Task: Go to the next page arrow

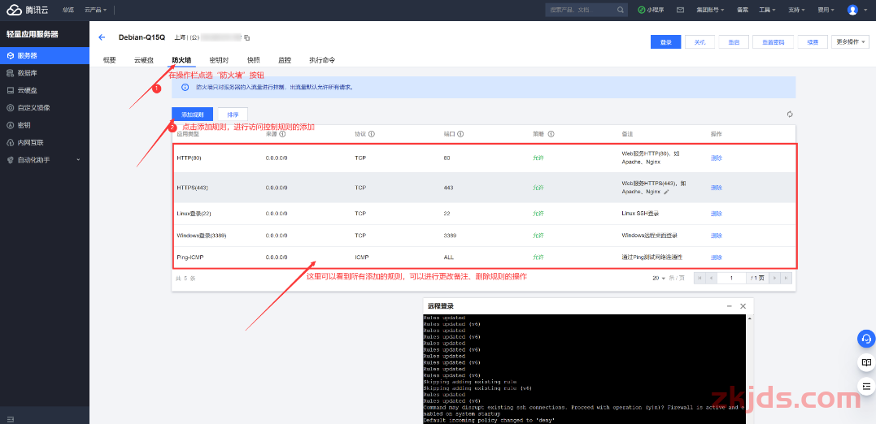Action: [774, 278]
